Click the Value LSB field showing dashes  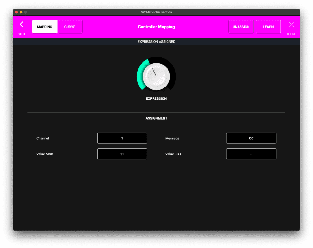[x=251, y=154]
